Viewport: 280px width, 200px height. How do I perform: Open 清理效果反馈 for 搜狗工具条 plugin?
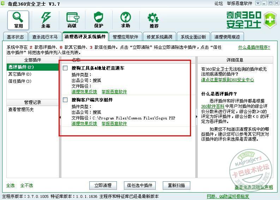pyautogui.click(x=84, y=92)
